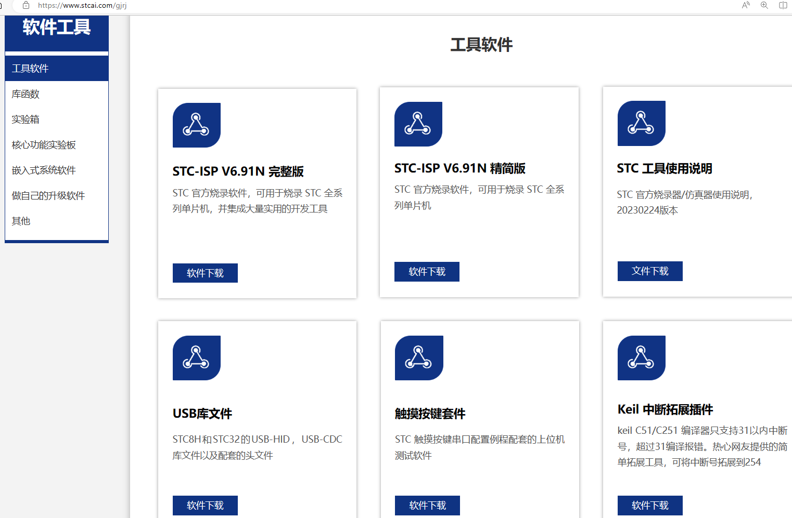Click the 软件工具 sidebar header
Viewport: 792px width, 518px height.
[x=57, y=27]
